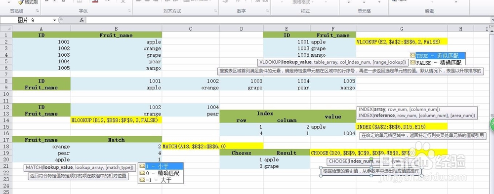Click inside the formula bar
494x194 pixels.
tap(288, 20)
